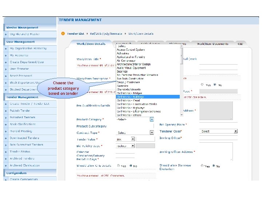The width and height of the screenshot is (262, 197).
Task: Expand plus icon beside Create Tender / Tender List
Action: point(6,104)
